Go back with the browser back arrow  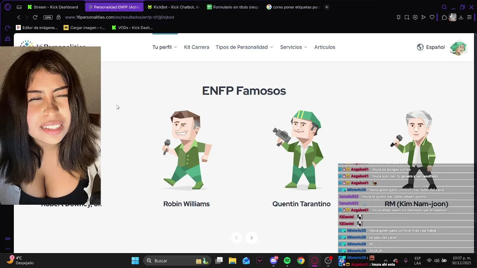[19, 17]
